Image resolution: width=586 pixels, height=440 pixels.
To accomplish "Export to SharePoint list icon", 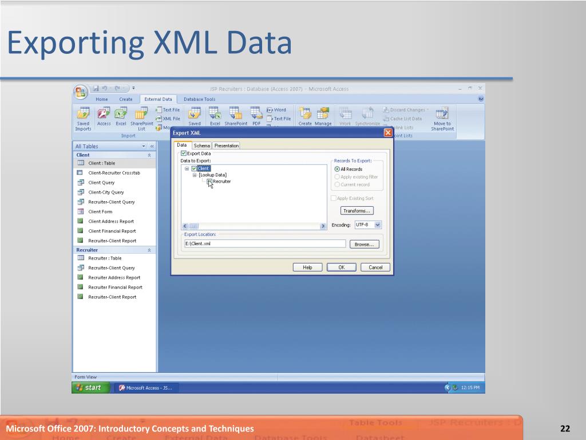I will [x=236, y=116].
